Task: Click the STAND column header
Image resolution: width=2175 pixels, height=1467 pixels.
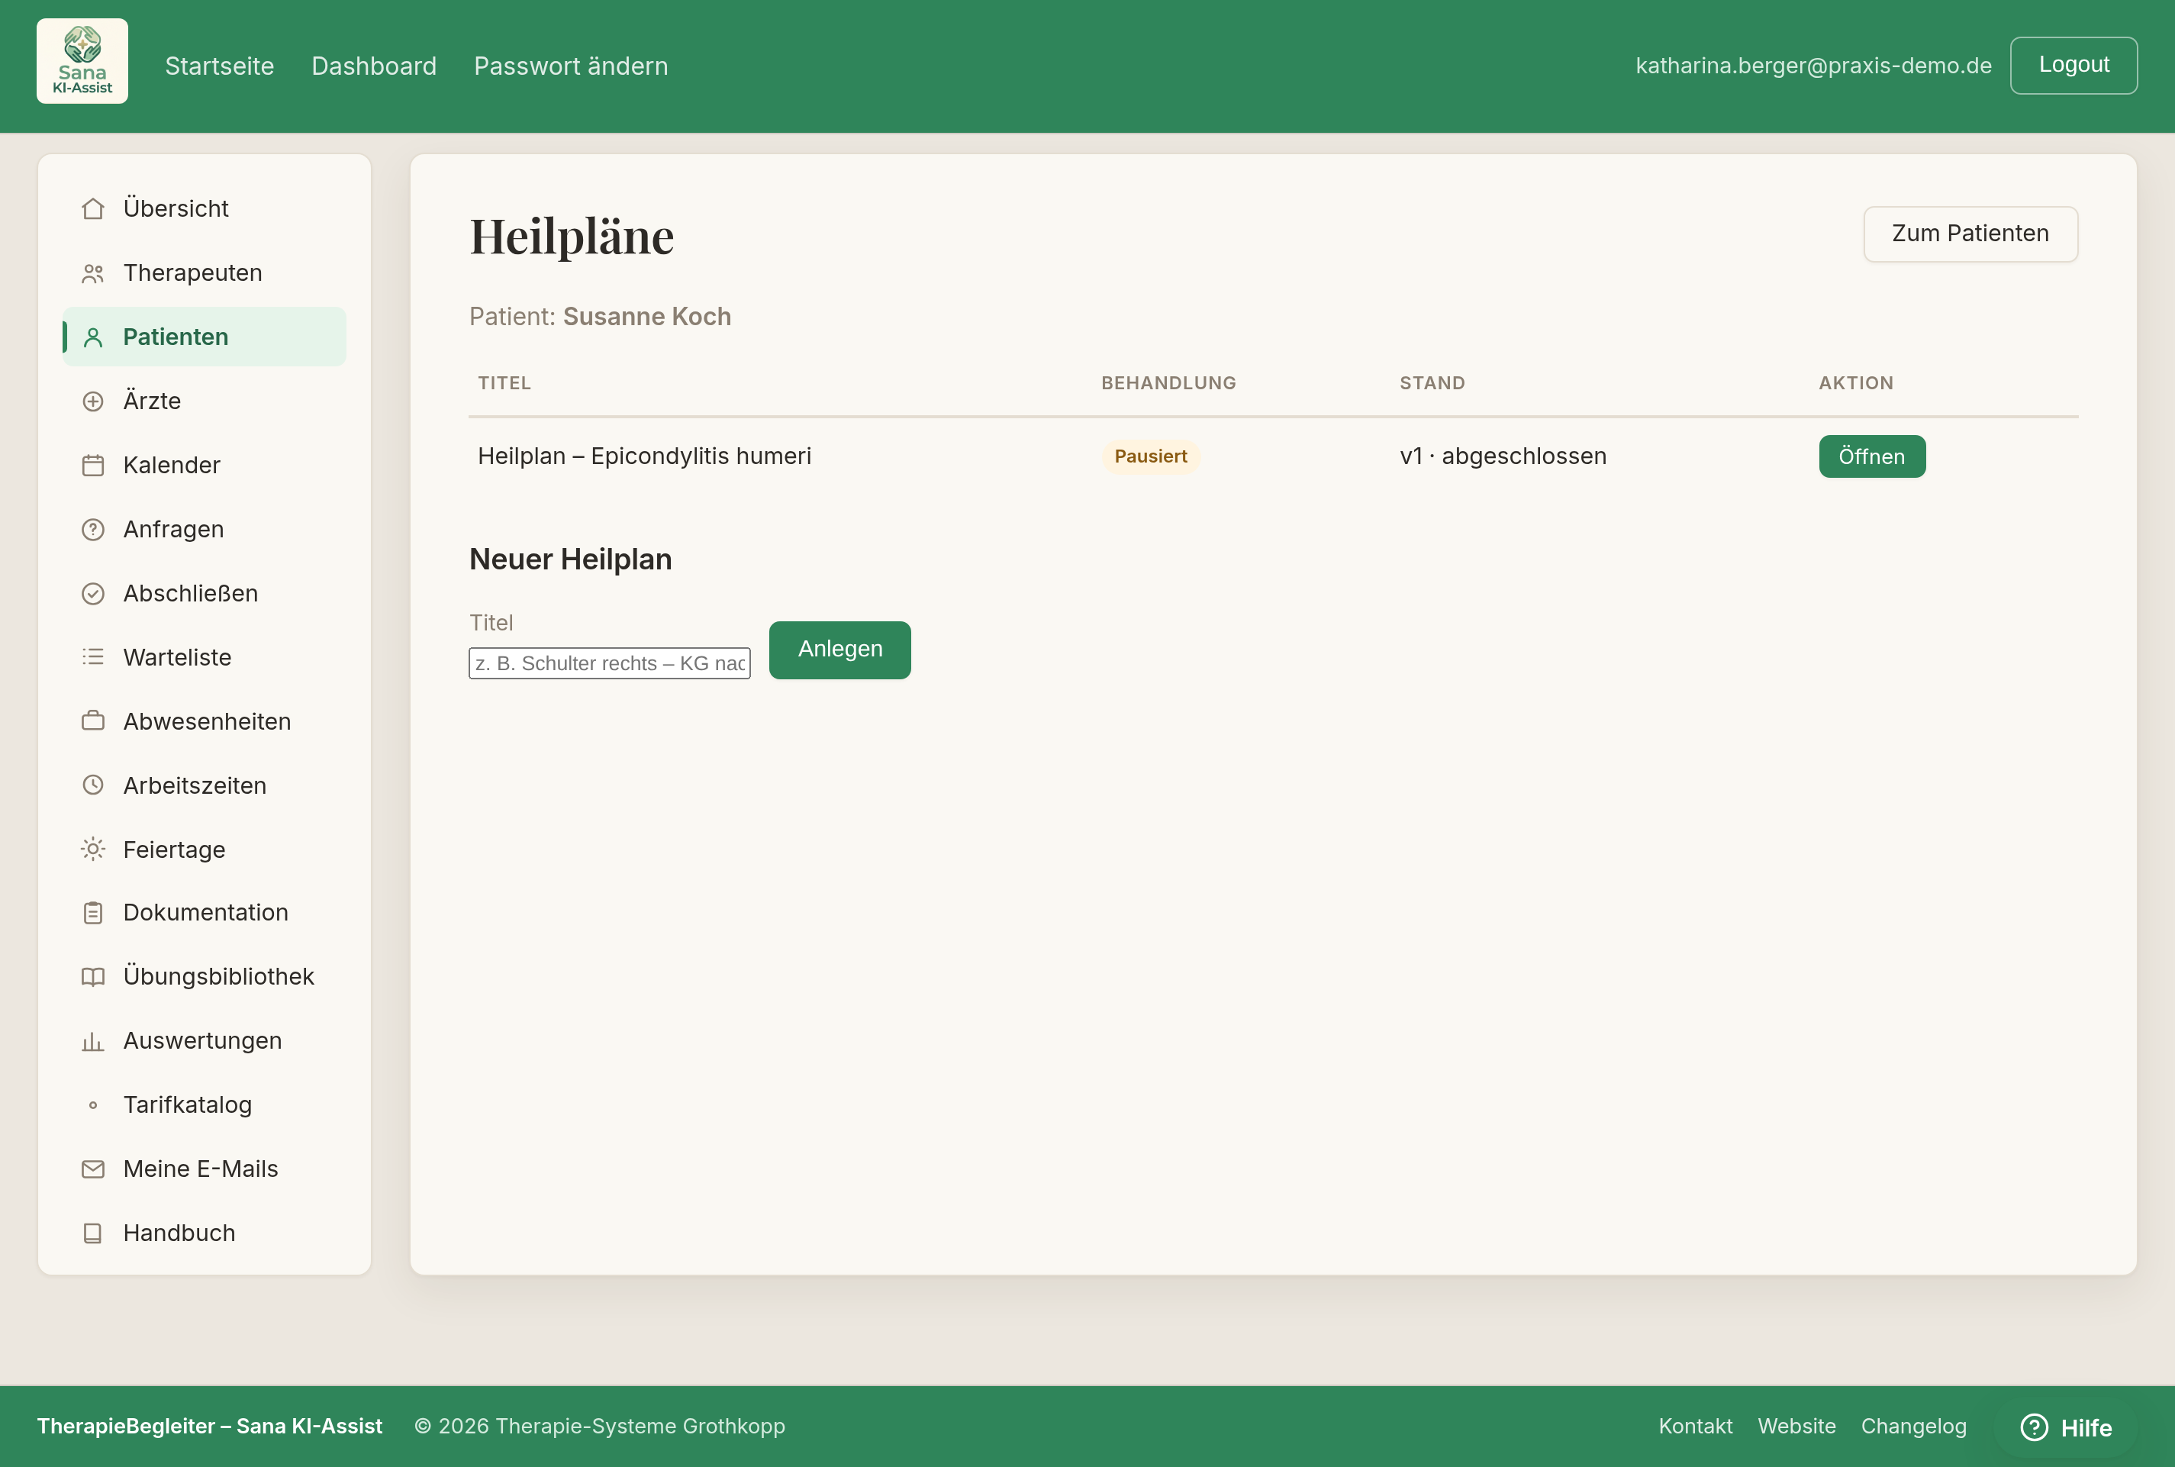Action: (1431, 382)
